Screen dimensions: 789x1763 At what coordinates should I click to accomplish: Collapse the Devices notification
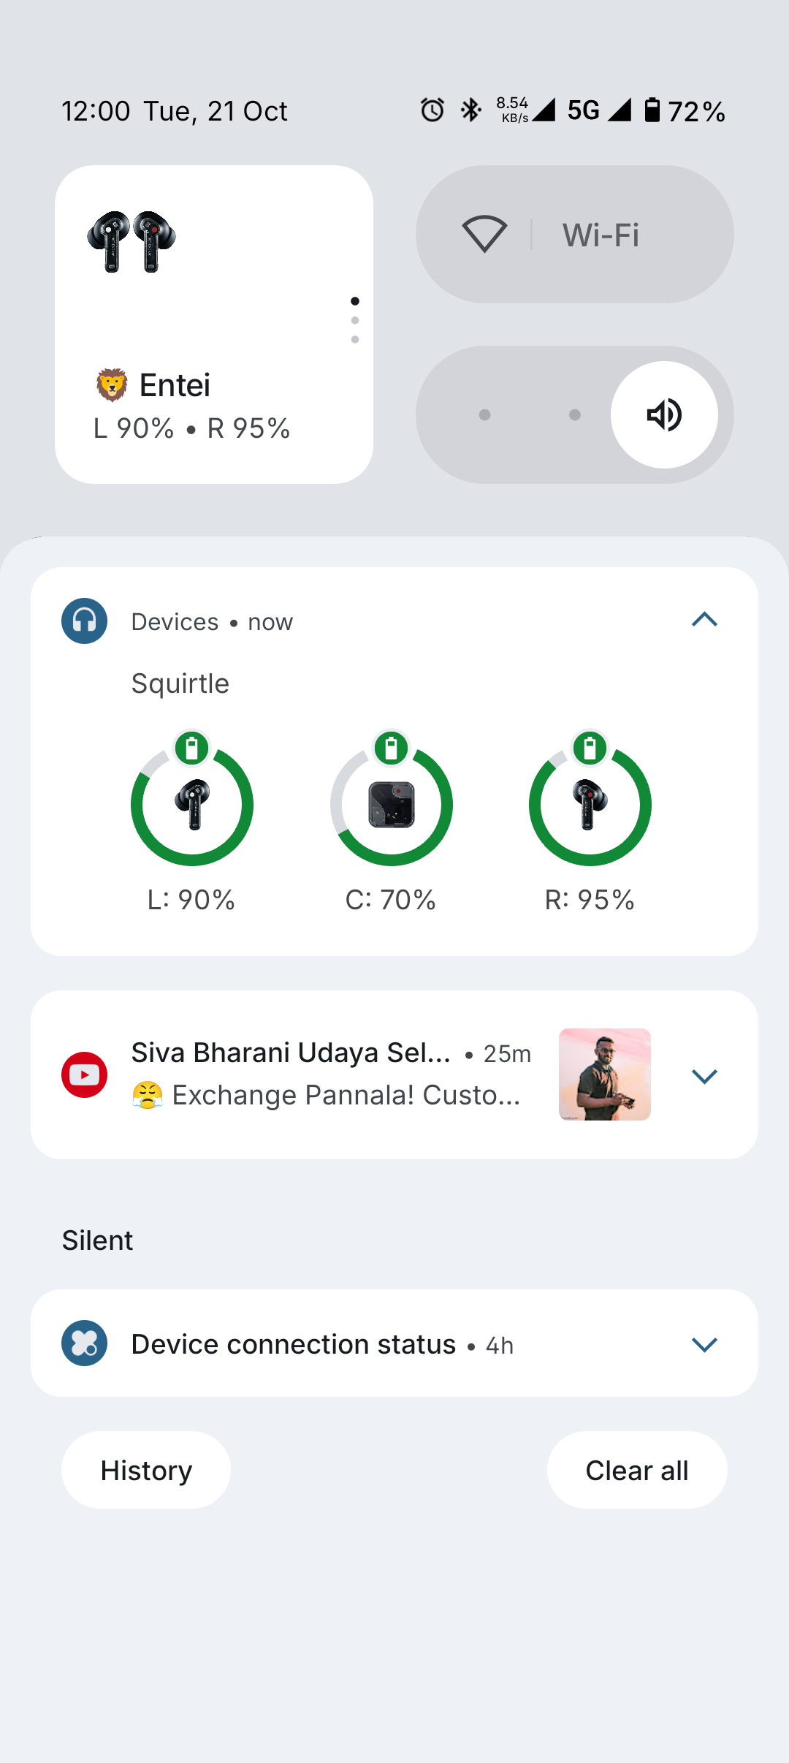pyautogui.click(x=704, y=620)
